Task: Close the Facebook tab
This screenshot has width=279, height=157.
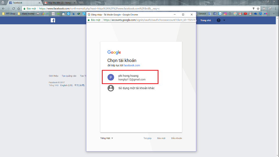Action: 39,3
